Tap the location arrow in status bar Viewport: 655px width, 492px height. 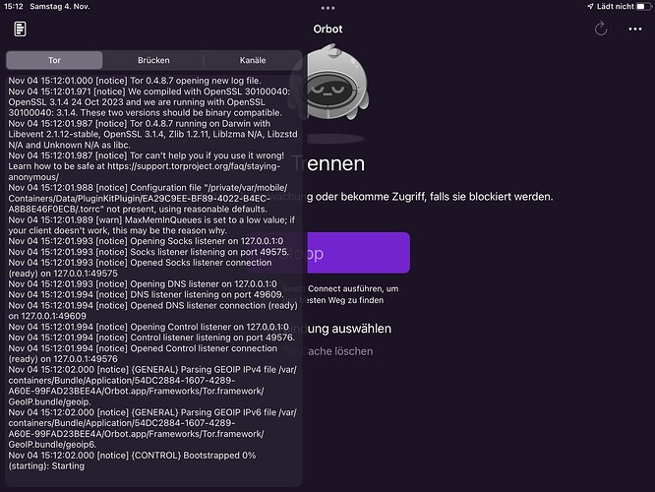590,6
